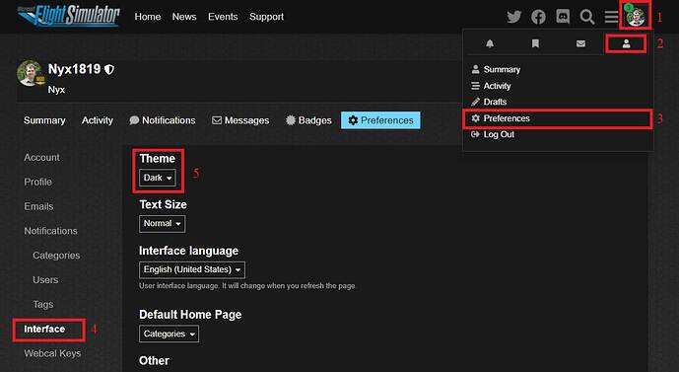Open the Twitter icon link
Image resolution: width=679 pixels, height=372 pixels.
point(514,17)
